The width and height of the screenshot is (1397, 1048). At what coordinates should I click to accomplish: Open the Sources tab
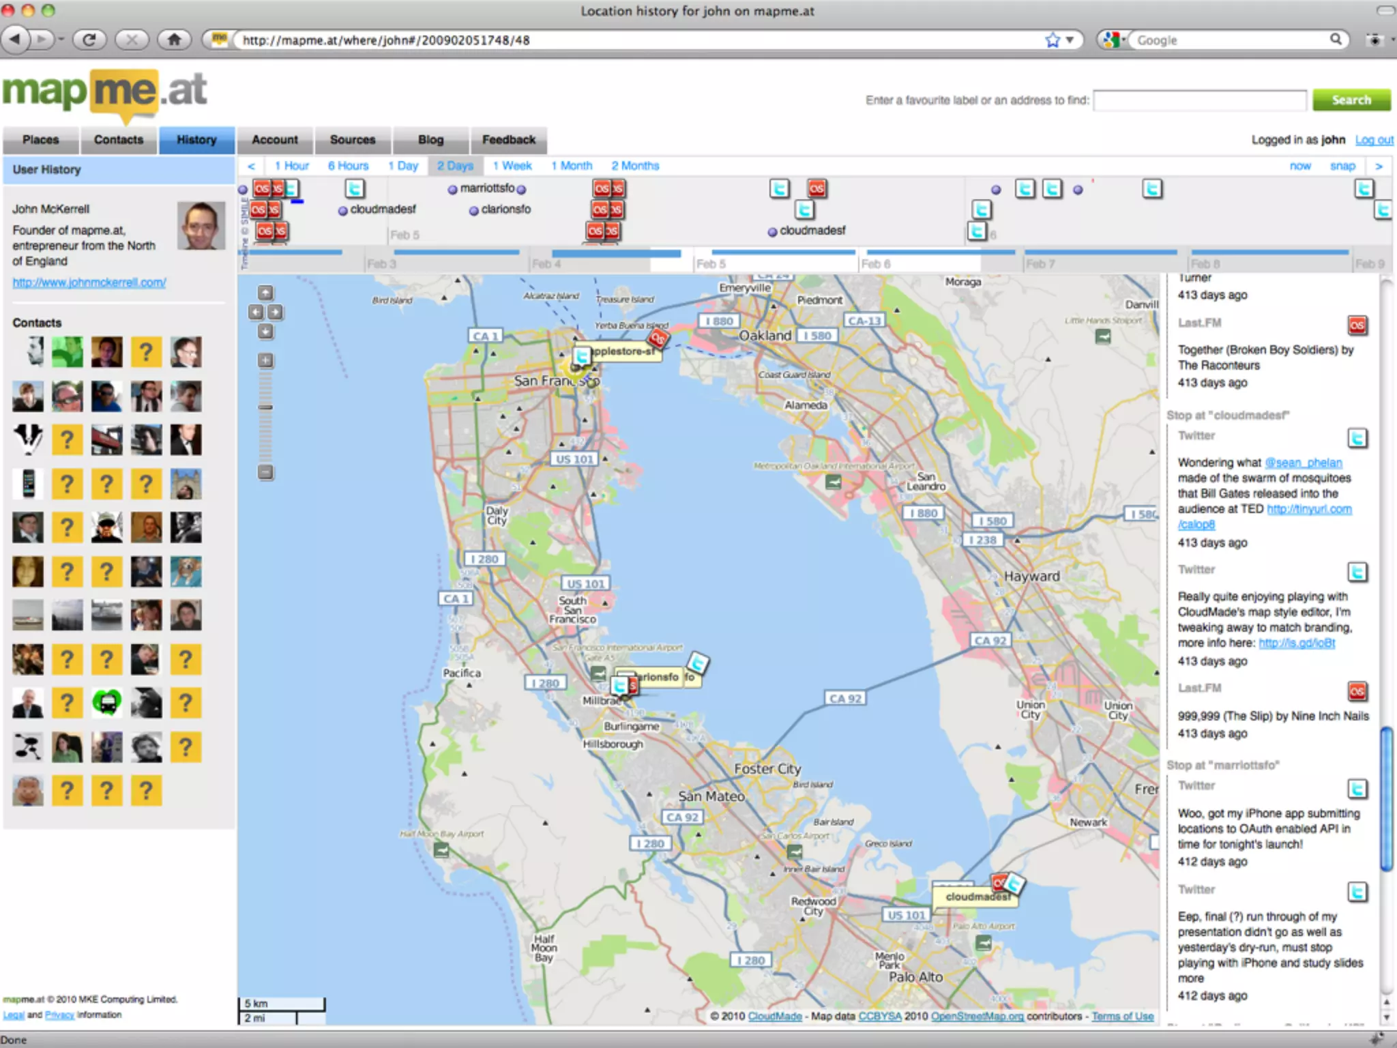coord(353,140)
